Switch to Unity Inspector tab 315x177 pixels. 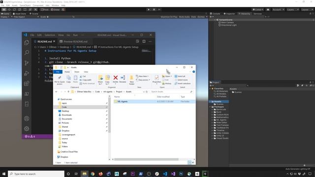229,14
